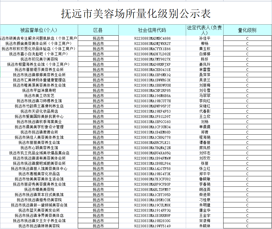Select credit code 92230833MA19CULM8X
The height and width of the screenshot is (229, 272).
click(152, 205)
